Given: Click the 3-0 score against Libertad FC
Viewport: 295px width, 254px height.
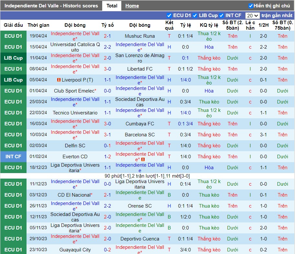Looking at the screenshot, I should pyautogui.click(x=107, y=69).
